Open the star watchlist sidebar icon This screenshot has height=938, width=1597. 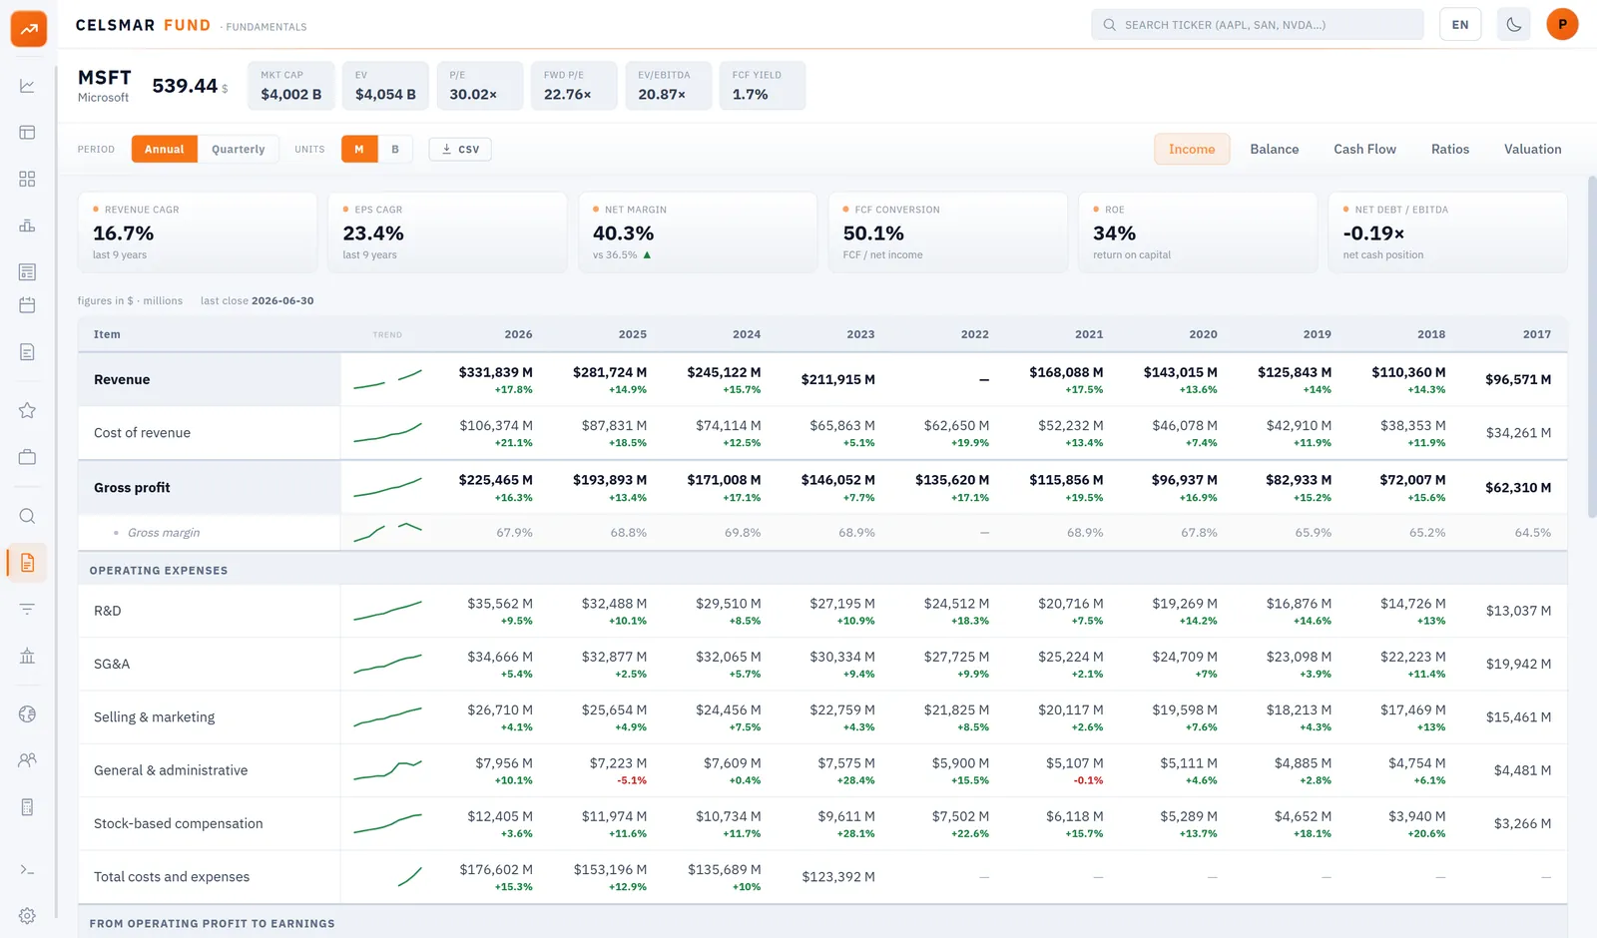click(27, 410)
